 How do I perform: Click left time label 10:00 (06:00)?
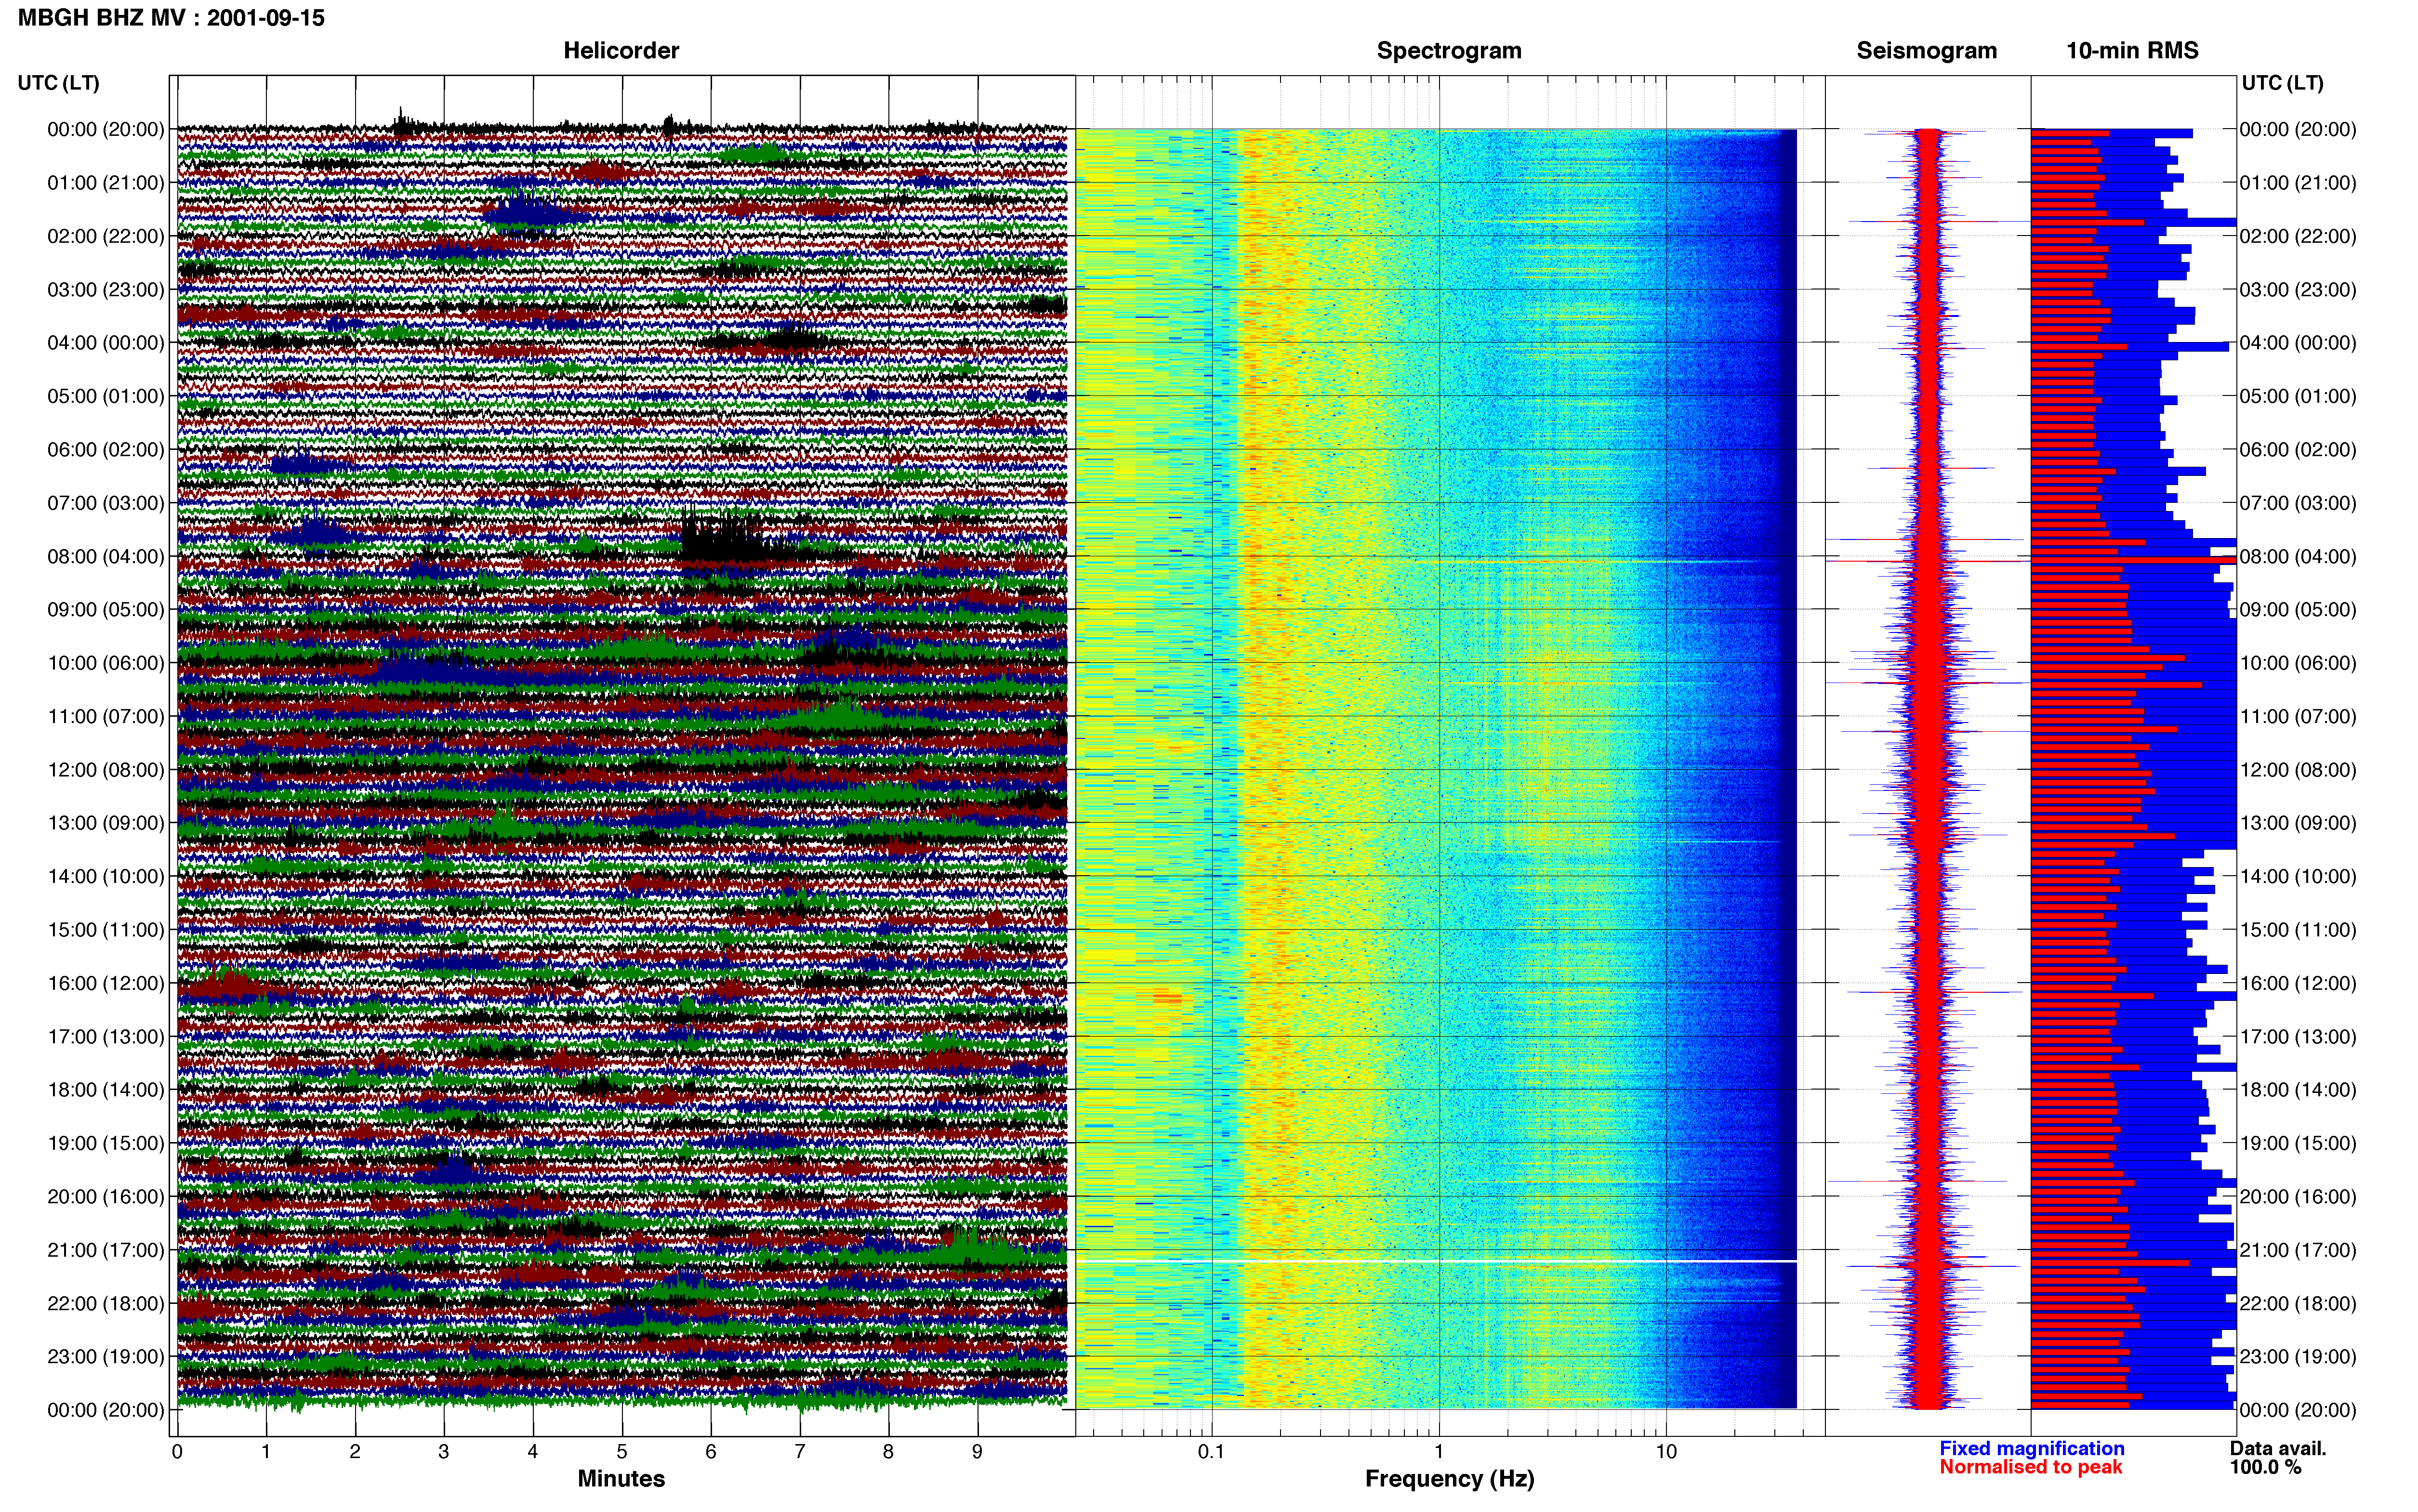coord(106,663)
